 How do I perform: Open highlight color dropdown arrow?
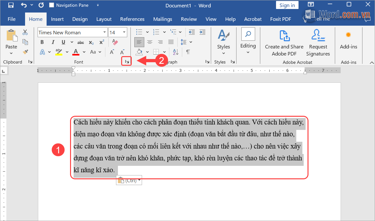(67, 52)
